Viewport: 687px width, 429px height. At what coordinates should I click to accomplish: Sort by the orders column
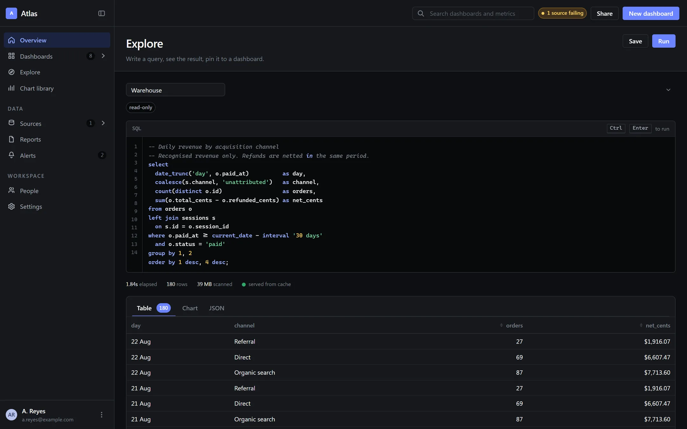coord(511,325)
